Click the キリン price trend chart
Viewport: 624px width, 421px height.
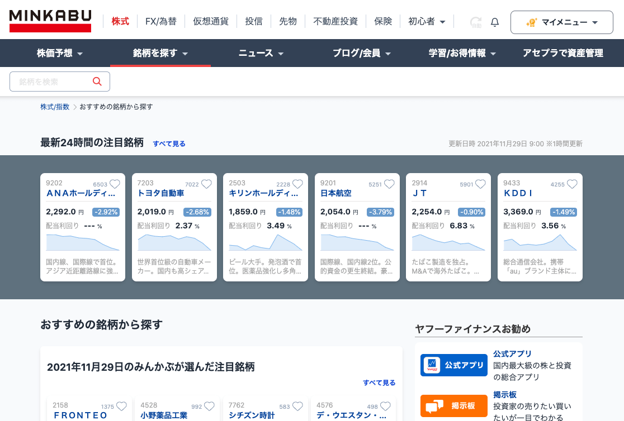coord(266,242)
